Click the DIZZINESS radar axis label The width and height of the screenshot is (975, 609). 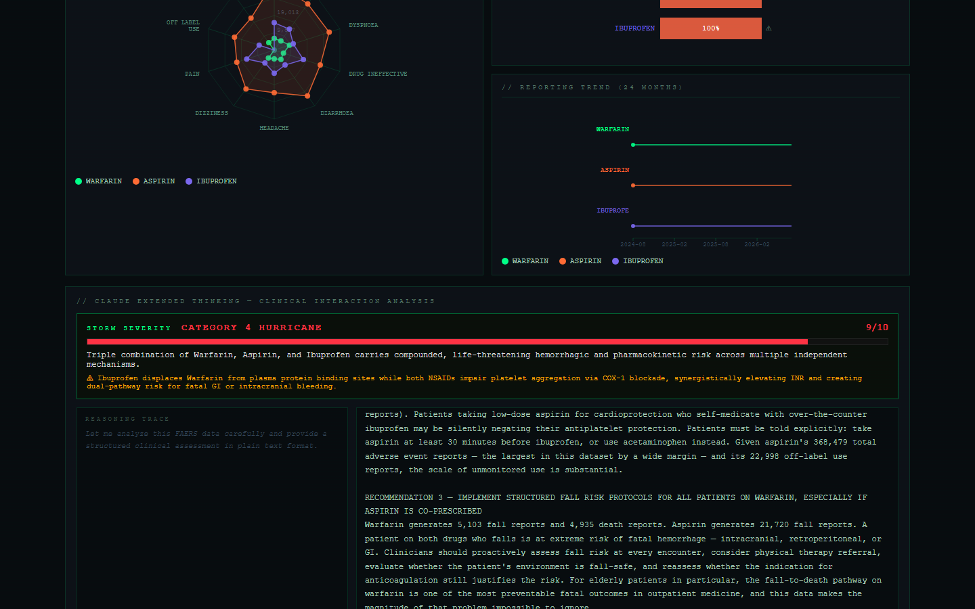coord(211,113)
